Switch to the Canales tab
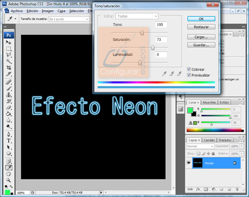Viewport: 249px width, 197px height. pos(209,140)
